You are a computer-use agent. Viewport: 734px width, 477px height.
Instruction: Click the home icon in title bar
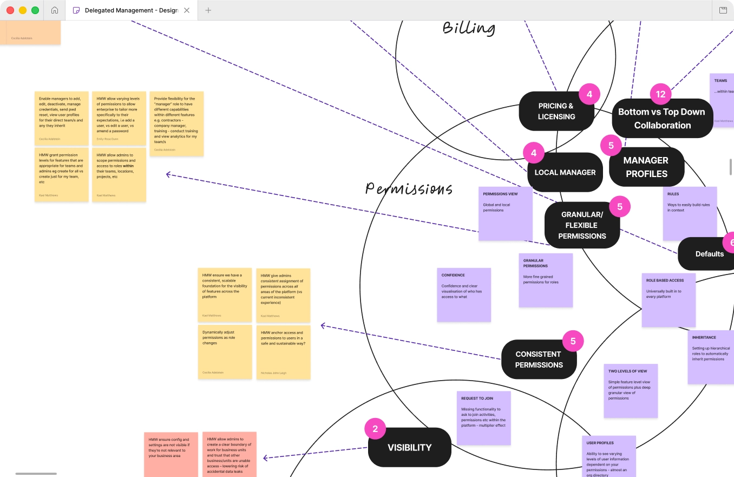pyautogui.click(x=54, y=10)
